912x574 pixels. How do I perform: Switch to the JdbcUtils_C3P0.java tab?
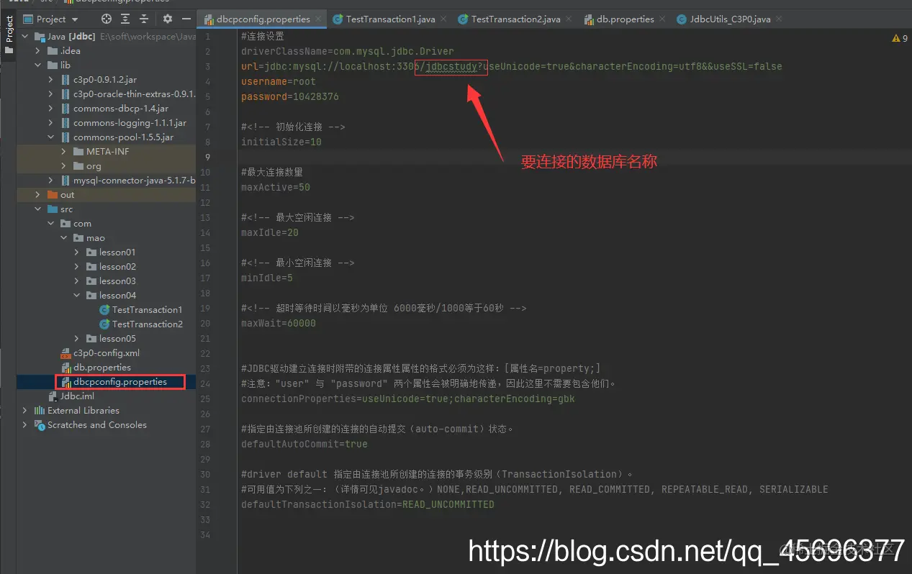729,19
